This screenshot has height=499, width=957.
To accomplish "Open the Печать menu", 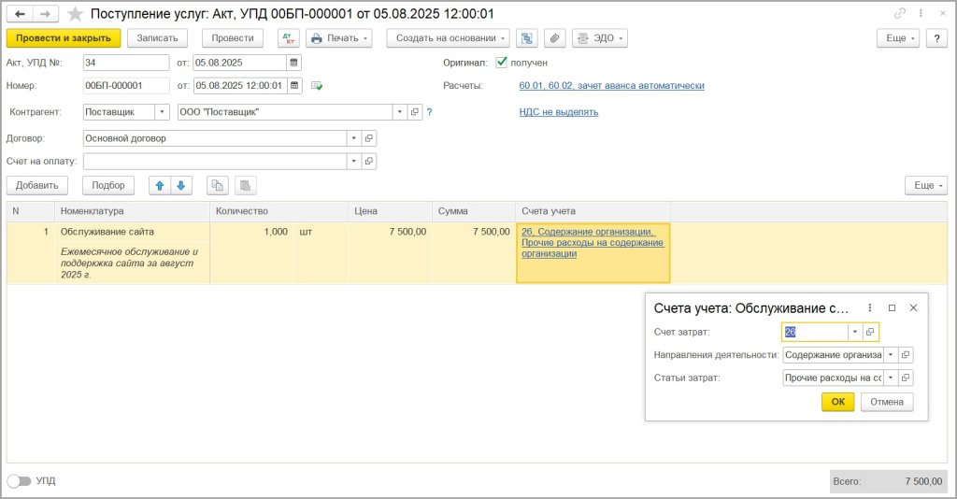I will (338, 38).
